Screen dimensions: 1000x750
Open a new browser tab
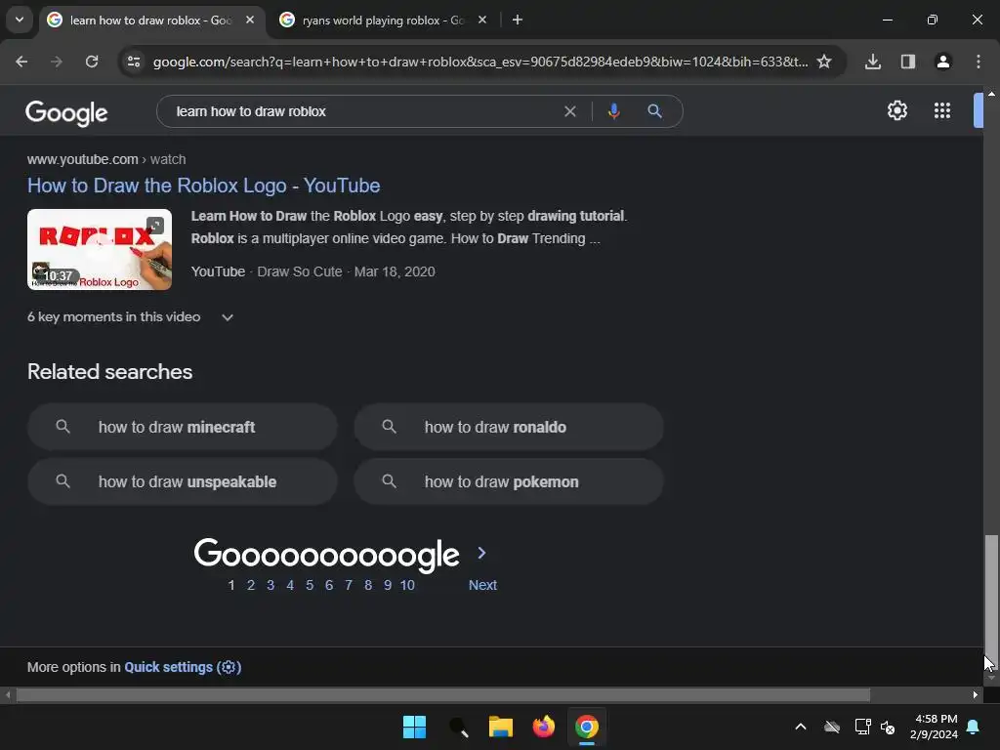coord(518,20)
